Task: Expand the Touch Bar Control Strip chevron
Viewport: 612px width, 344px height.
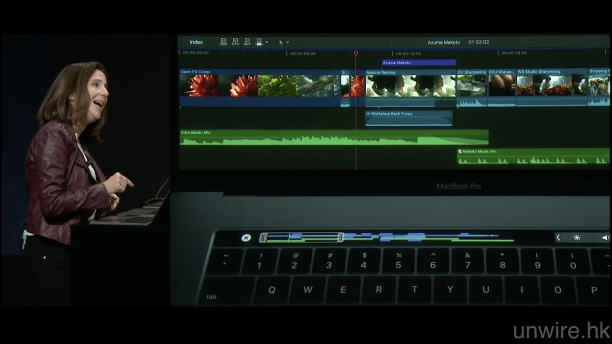Action: [558, 237]
